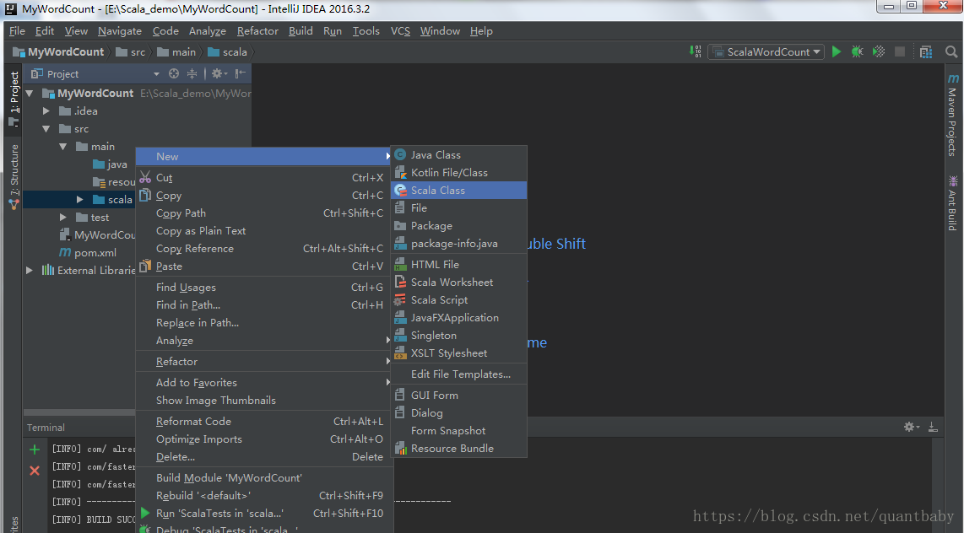Click Kotlin File/Class icon
The image size is (964, 533).
coord(400,173)
